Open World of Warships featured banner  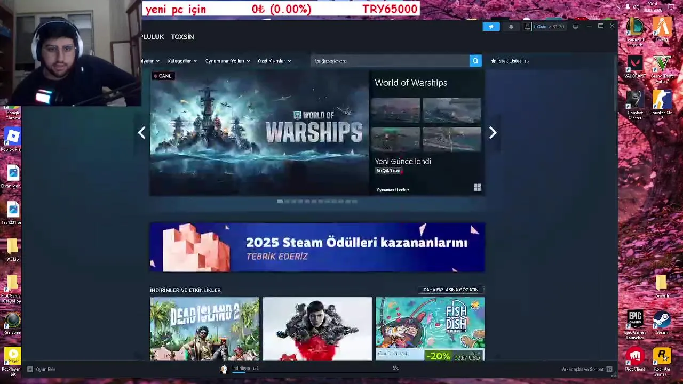259,133
